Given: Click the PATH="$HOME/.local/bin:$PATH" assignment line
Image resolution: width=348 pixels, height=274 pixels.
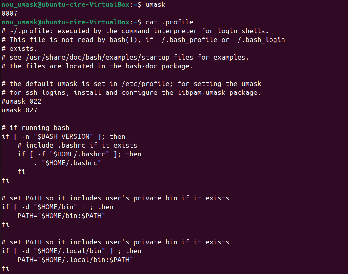Looking at the screenshot, I should (x=75, y=260).
